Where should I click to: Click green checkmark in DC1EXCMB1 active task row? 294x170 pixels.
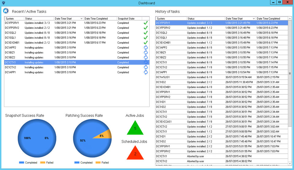(145, 42)
